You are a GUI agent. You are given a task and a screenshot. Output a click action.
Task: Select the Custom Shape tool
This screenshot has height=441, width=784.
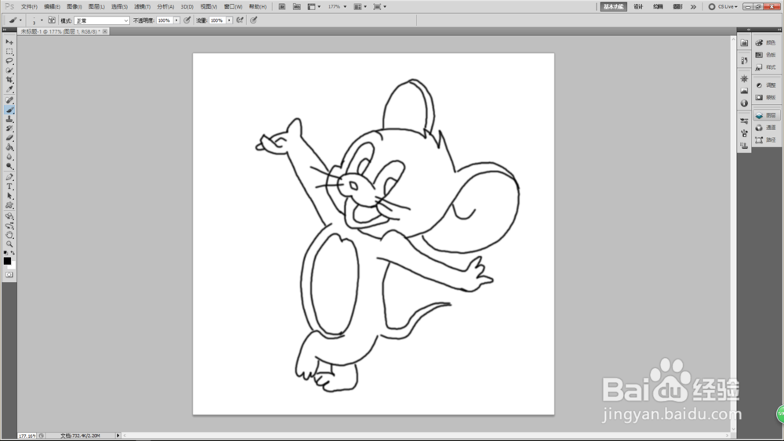[9, 206]
